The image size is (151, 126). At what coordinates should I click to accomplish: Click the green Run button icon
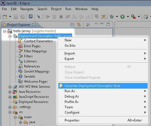coord(122,17)
